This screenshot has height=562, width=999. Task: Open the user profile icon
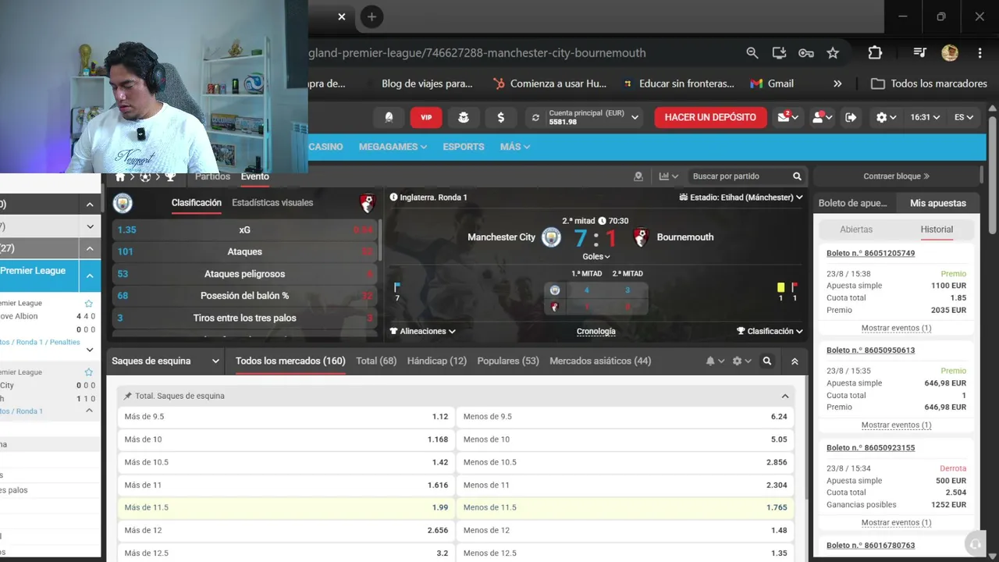(819, 117)
